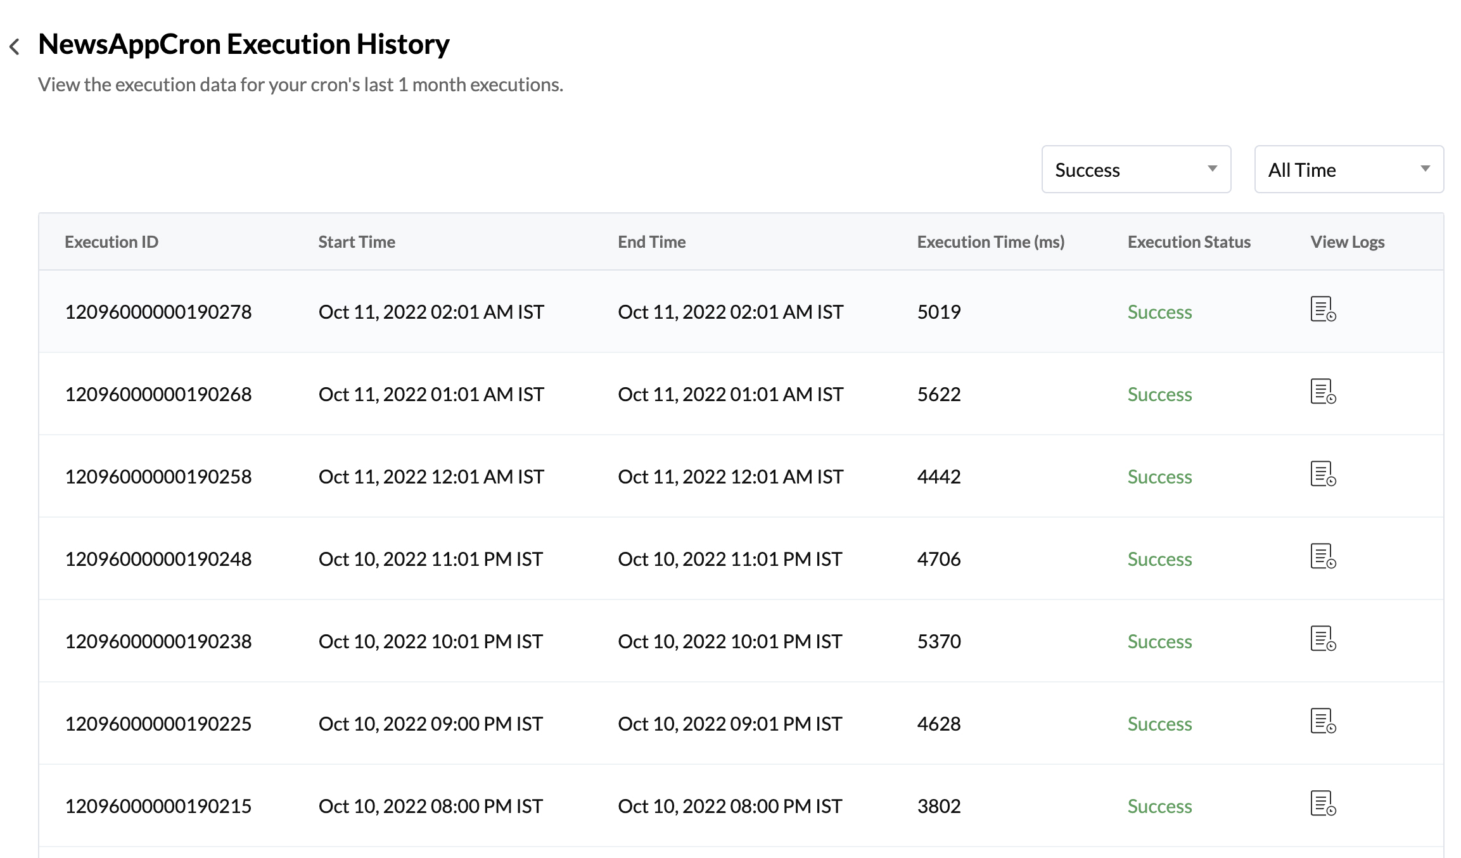
Task: Expand the All Time date range dropdown
Action: [x=1348, y=169]
